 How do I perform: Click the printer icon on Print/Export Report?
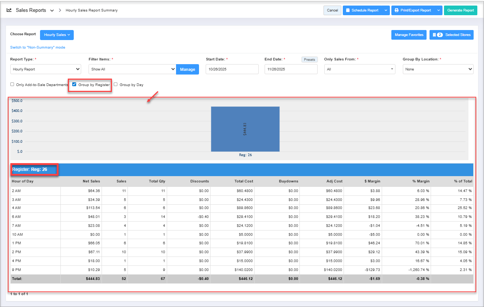click(x=397, y=10)
